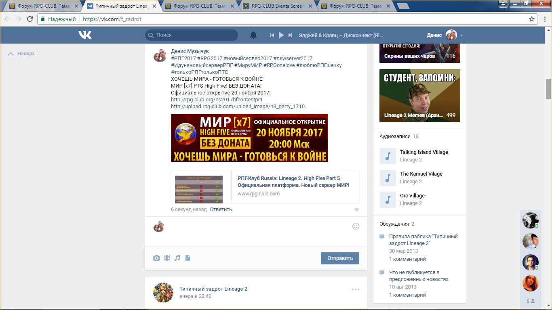Open the rpg-club.org/ns2017hfcontestpr1 link

[217, 99]
